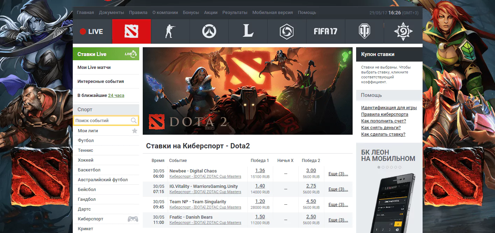Open Как пополнить счет? help link
The height and width of the screenshot is (233, 495).
pos(383,121)
